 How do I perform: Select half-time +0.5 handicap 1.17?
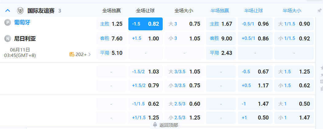point(255,85)
